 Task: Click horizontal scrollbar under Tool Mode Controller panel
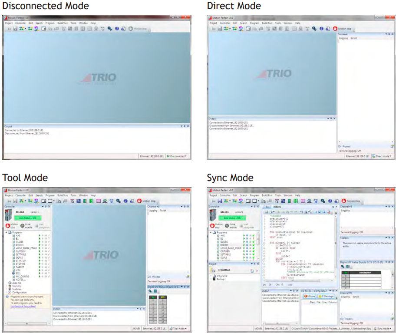tap(27, 323)
